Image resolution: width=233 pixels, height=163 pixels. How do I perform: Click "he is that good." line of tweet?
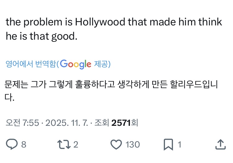tap(41, 37)
